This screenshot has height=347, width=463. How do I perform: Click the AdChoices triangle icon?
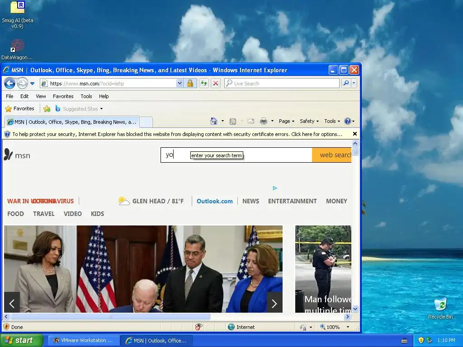(x=275, y=188)
